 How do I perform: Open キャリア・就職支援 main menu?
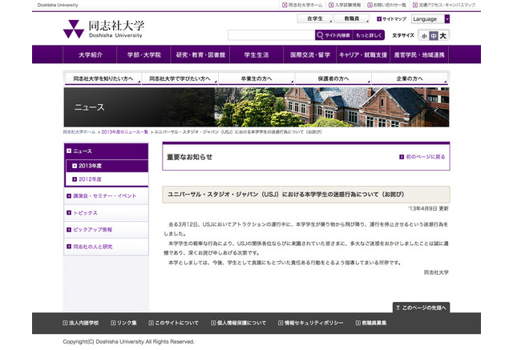pyautogui.click(x=363, y=54)
